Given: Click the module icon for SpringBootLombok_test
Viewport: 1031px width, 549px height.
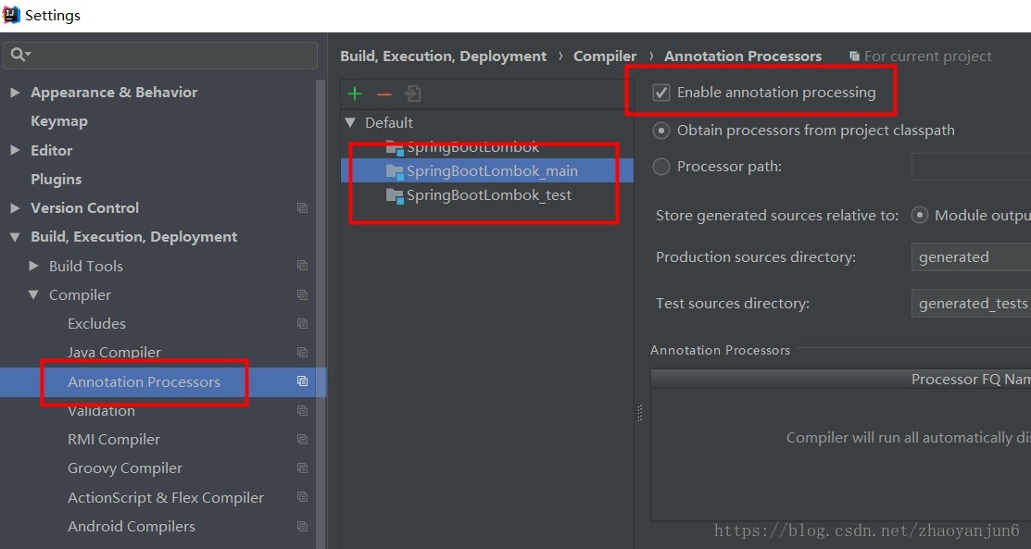Looking at the screenshot, I should (x=395, y=195).
